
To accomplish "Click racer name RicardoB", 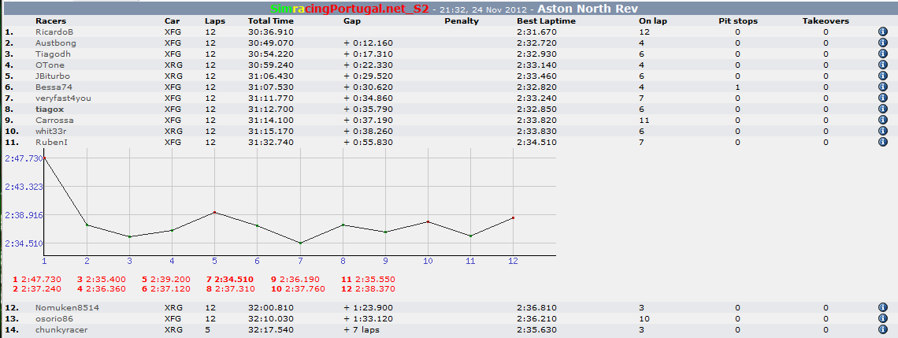I will pyautogui.click(x=54, y=32).
